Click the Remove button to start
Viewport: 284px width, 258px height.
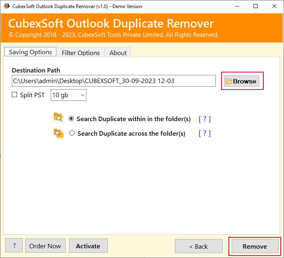(255, 246)
